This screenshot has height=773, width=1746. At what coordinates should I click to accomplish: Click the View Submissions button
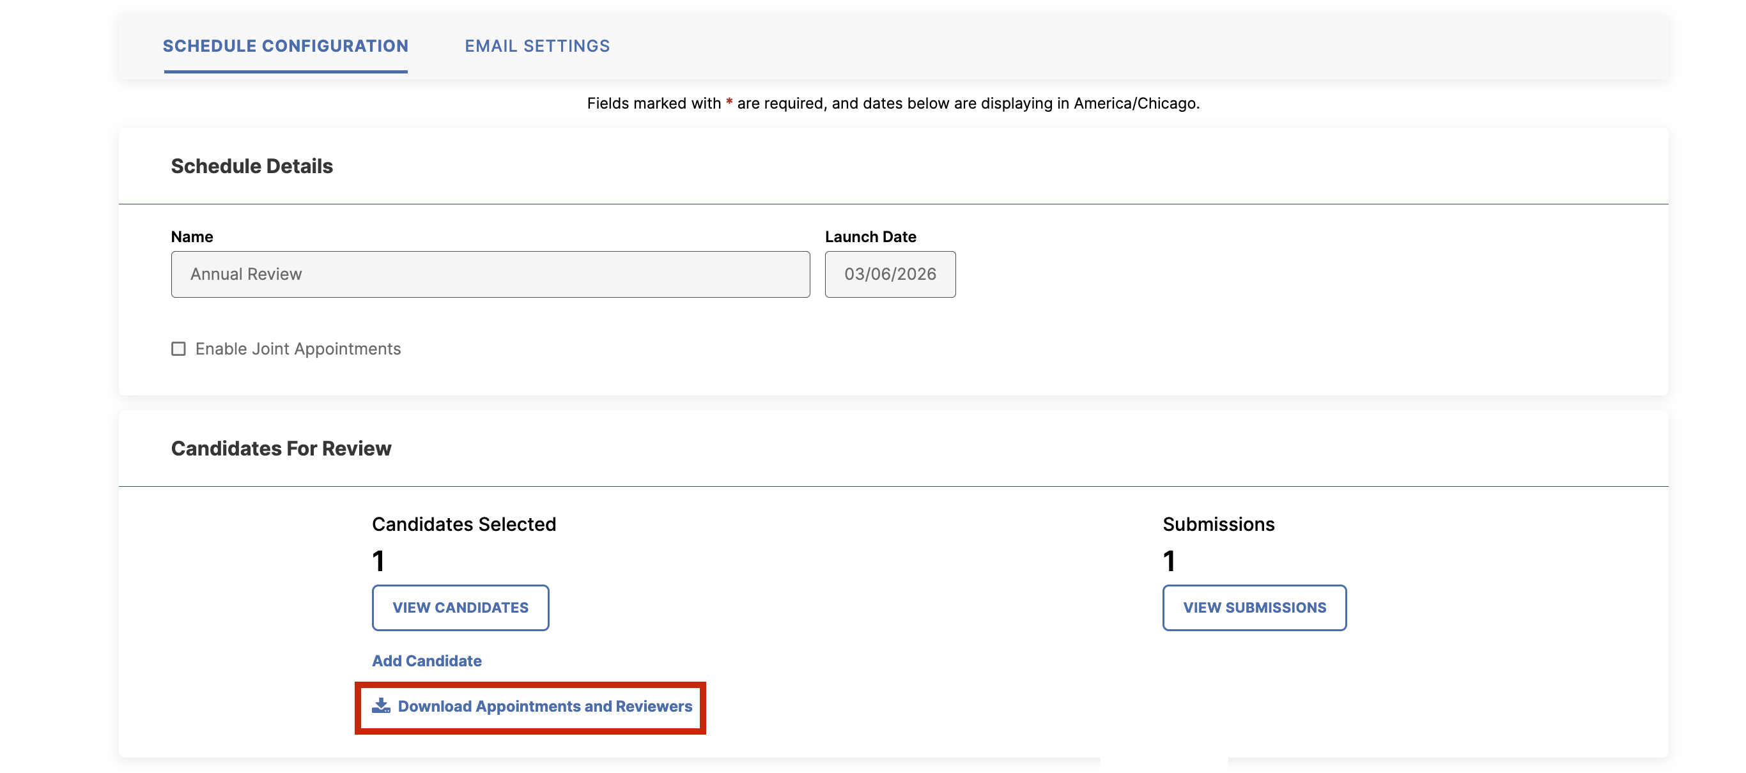coord(1254,608)
